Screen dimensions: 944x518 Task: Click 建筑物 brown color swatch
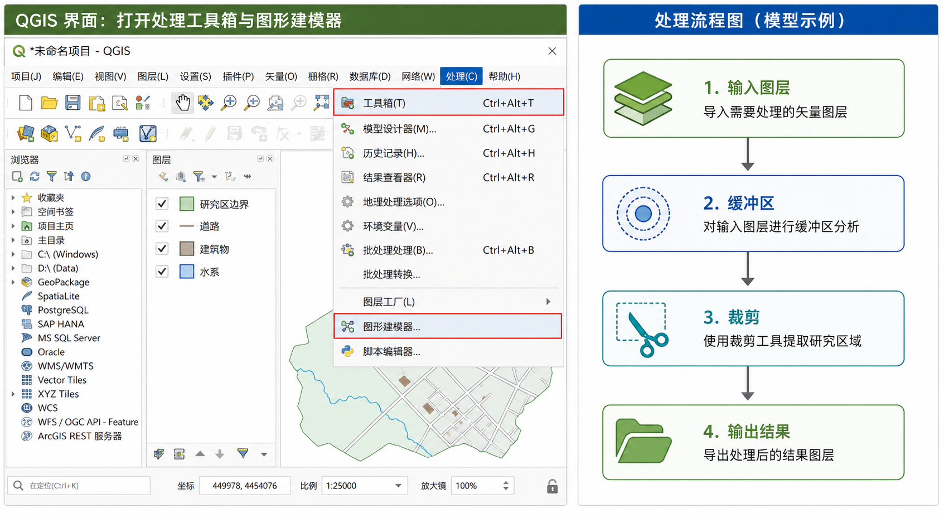pyautogui.click(x=187, y=249)
